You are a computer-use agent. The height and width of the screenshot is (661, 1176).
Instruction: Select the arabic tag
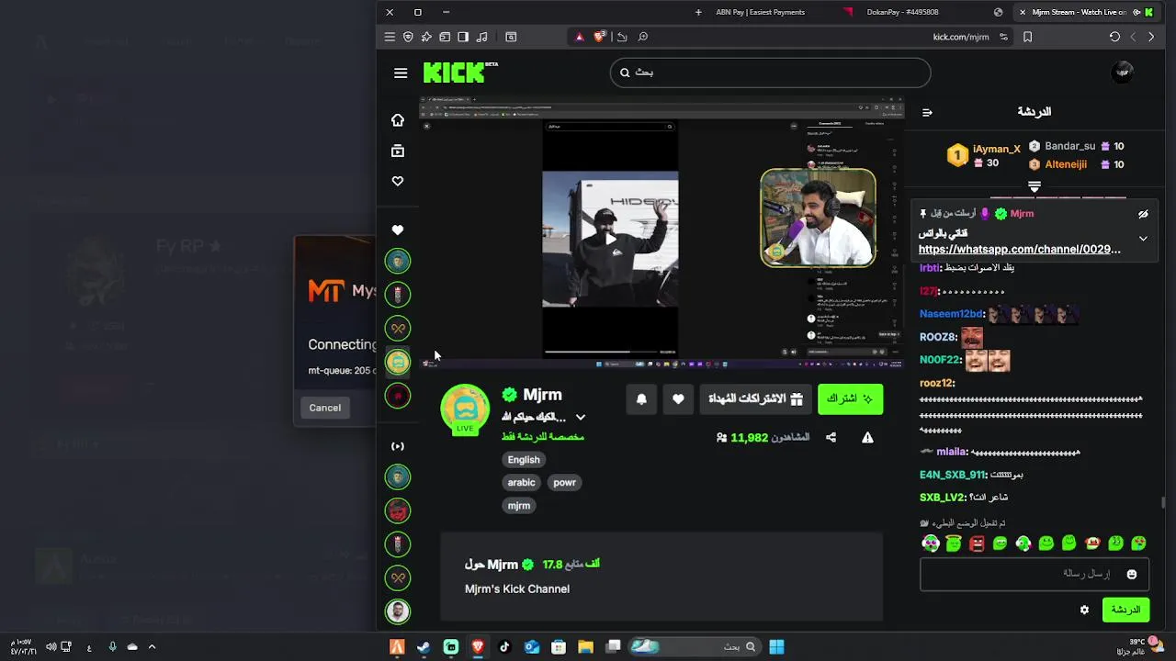click(x=521, y=483)
